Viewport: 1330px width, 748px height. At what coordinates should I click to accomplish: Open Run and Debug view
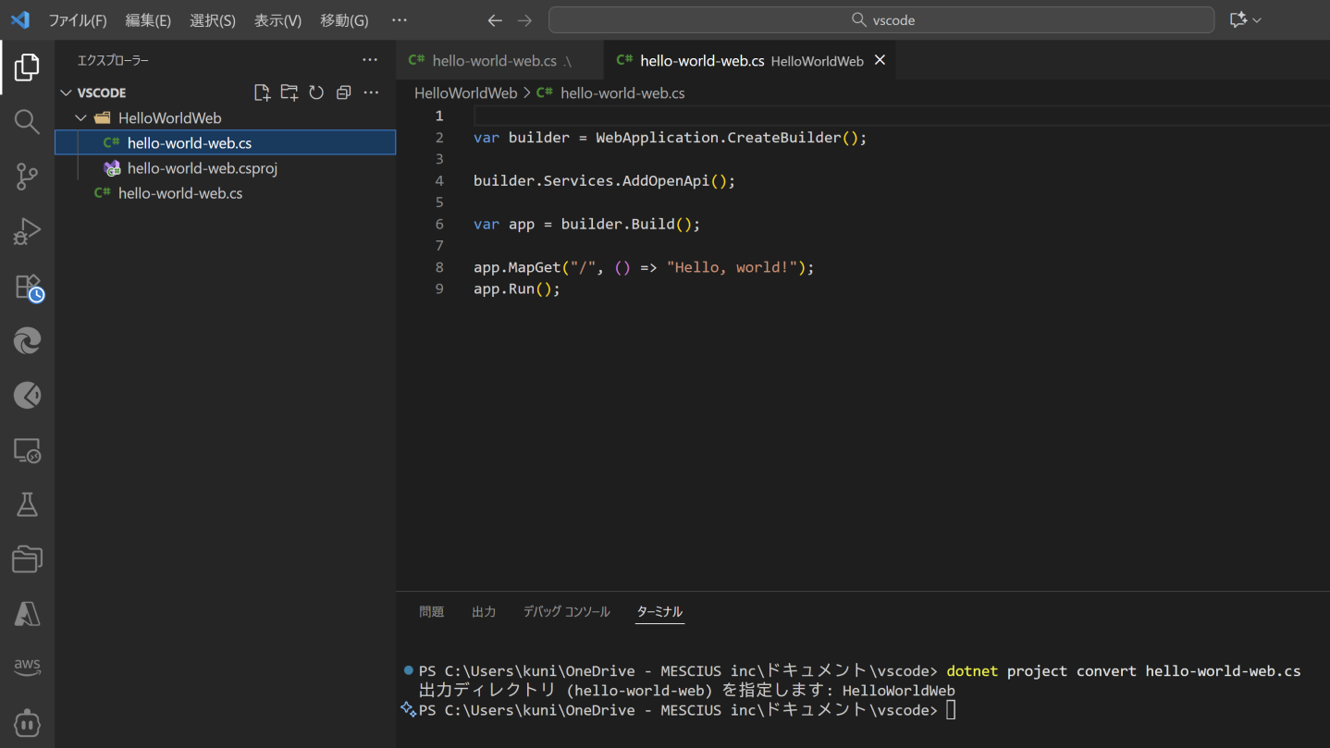27,231
